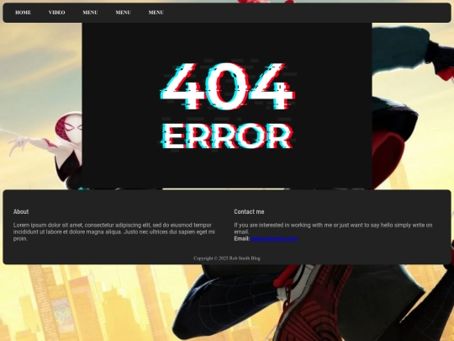The height and width of the screenshot is (341, 454).
Task: Click the 'If you are interested' contact paragraph
Action: click(x=333, y=228)
